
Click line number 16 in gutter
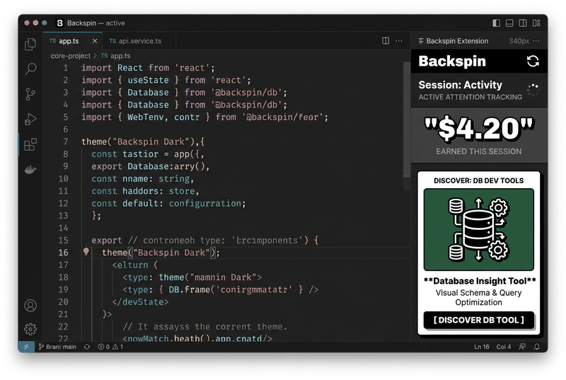pos(63,252)
